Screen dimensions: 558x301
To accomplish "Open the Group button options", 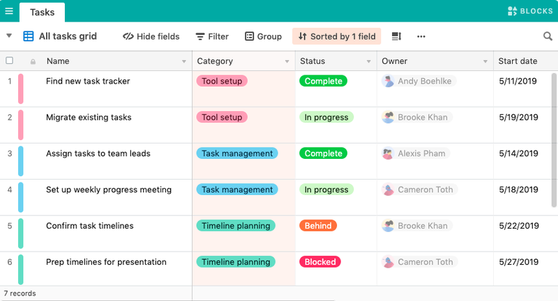I will point(264,36).
